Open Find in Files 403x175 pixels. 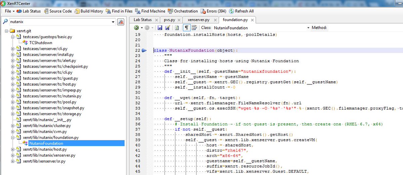pyautogui.click(x=119, y=11)
